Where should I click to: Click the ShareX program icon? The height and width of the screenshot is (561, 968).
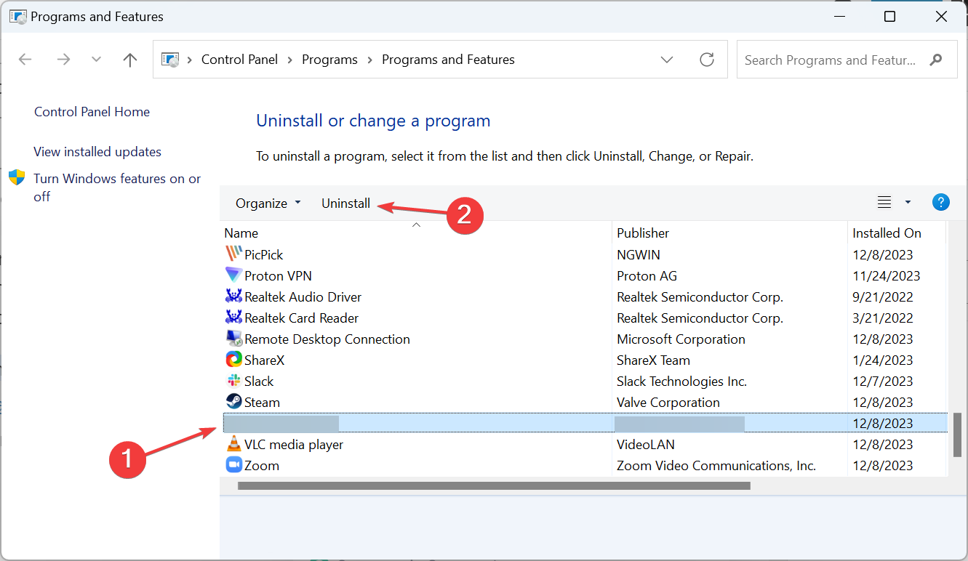tap(233, 360)
